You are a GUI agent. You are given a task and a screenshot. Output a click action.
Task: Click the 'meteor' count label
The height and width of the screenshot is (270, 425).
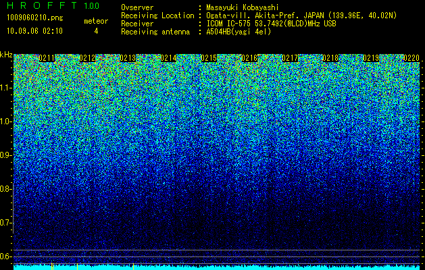tap(96, 21)
